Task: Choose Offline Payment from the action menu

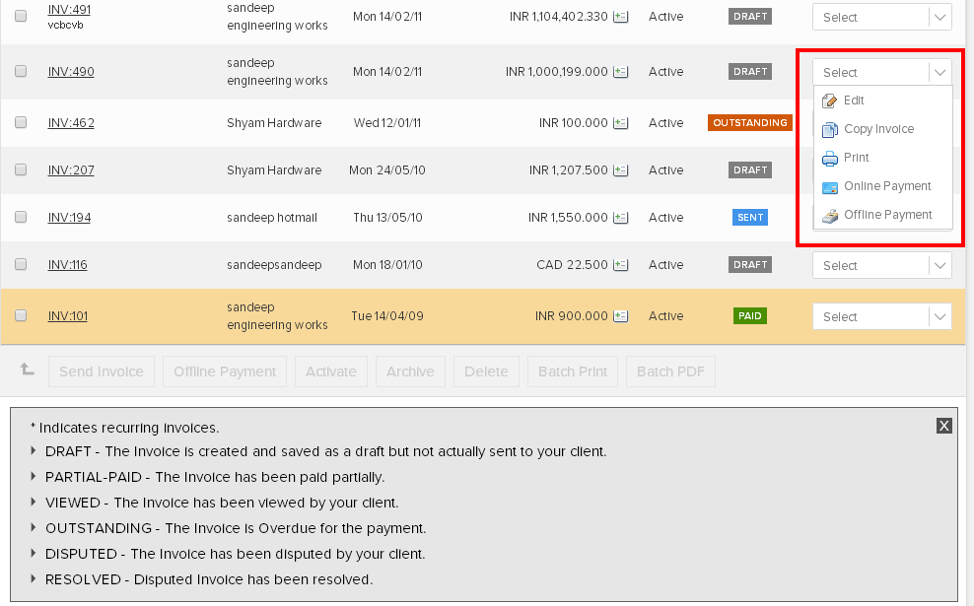Action: click(882, 215)
